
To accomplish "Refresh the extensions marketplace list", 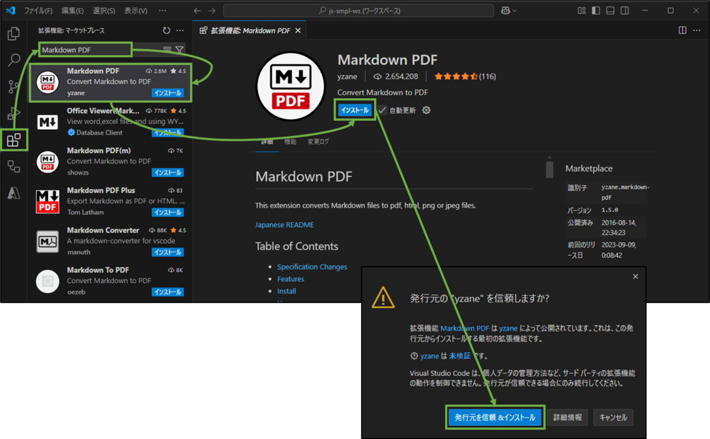I will coord(166,30).
